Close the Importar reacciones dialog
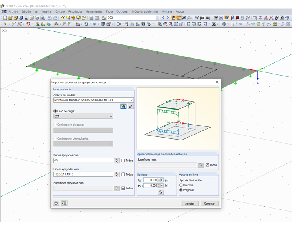Viewport: 292px width, 225px height. tap(217, 82)
